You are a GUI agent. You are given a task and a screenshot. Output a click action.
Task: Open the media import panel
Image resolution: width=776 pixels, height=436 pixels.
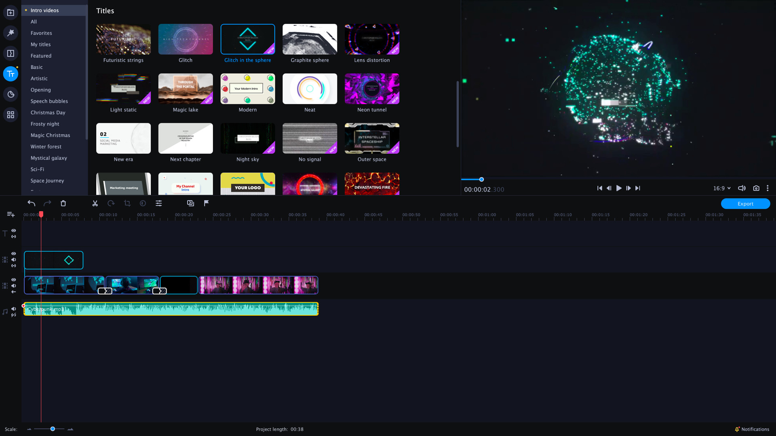(11, 13)
